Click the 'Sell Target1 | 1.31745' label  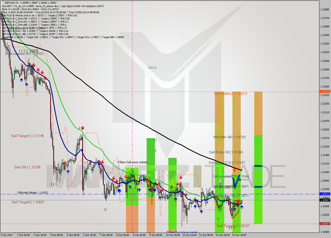[x=28, y=136]
